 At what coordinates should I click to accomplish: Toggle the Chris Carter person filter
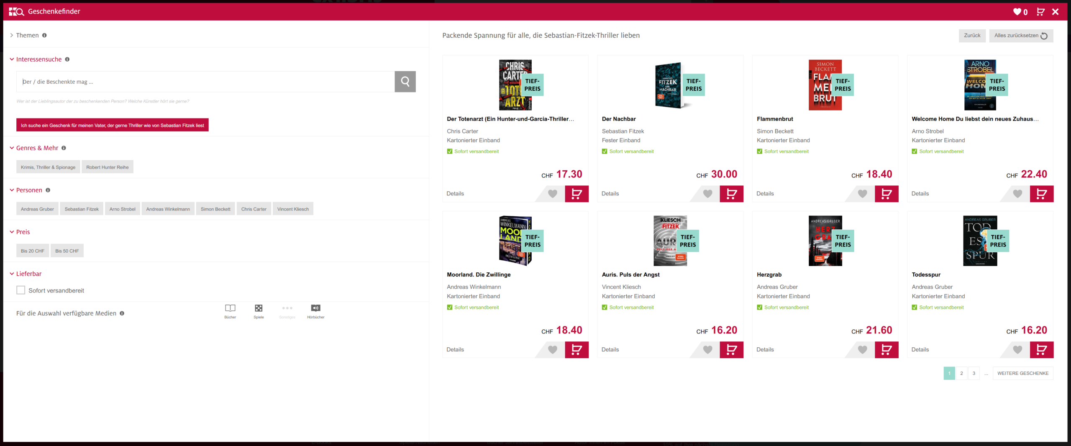[254, 209]
